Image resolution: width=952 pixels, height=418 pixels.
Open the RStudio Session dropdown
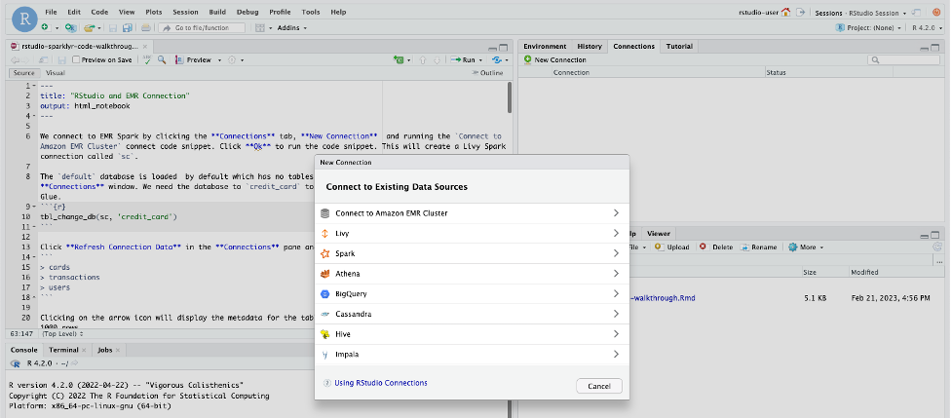[874, 13]
